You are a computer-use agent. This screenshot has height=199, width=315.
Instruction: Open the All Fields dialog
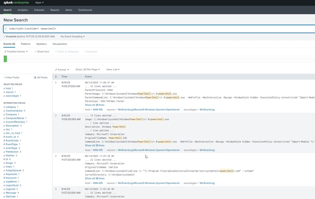[40, 77]
